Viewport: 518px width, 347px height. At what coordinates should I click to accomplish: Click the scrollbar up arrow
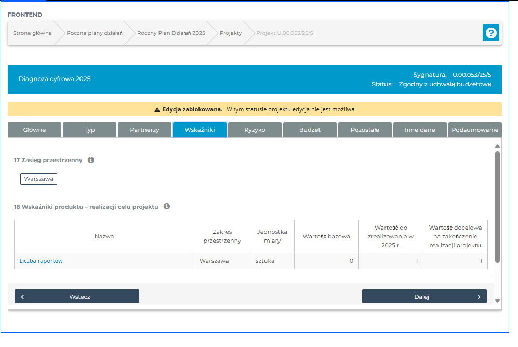point(497,146)
